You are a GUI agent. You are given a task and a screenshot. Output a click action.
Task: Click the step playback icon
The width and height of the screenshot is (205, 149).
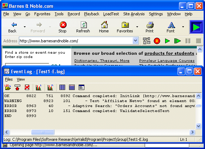click(177, 41)
